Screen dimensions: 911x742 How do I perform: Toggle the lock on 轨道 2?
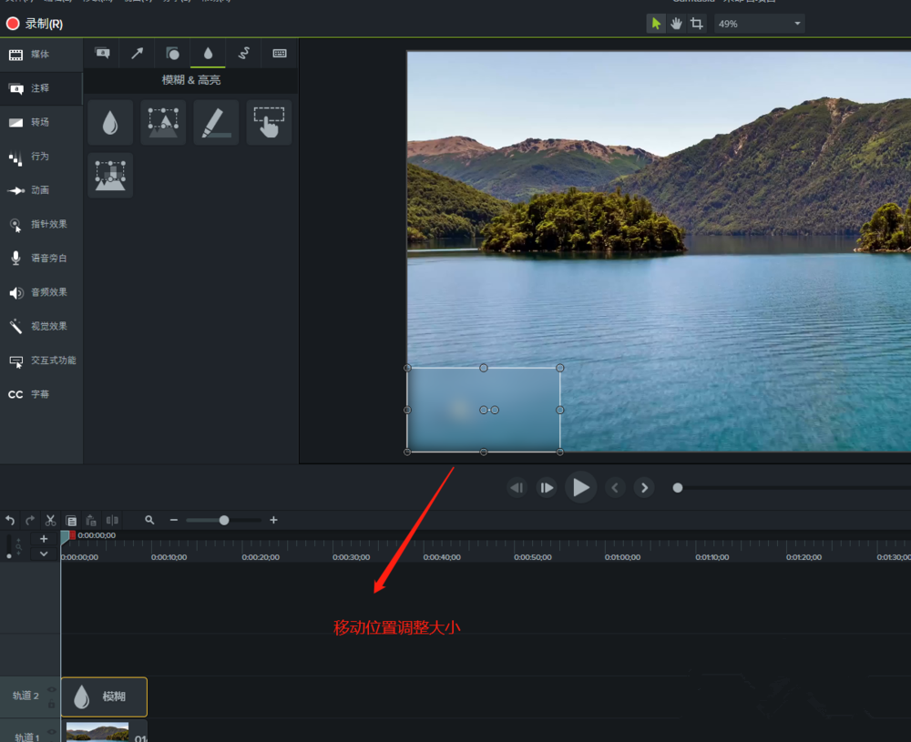tap(52, 703)
